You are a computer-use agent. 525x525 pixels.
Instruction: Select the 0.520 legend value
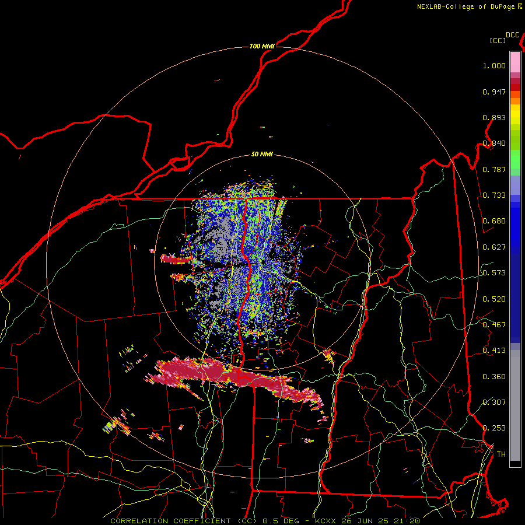click(494, 299)
